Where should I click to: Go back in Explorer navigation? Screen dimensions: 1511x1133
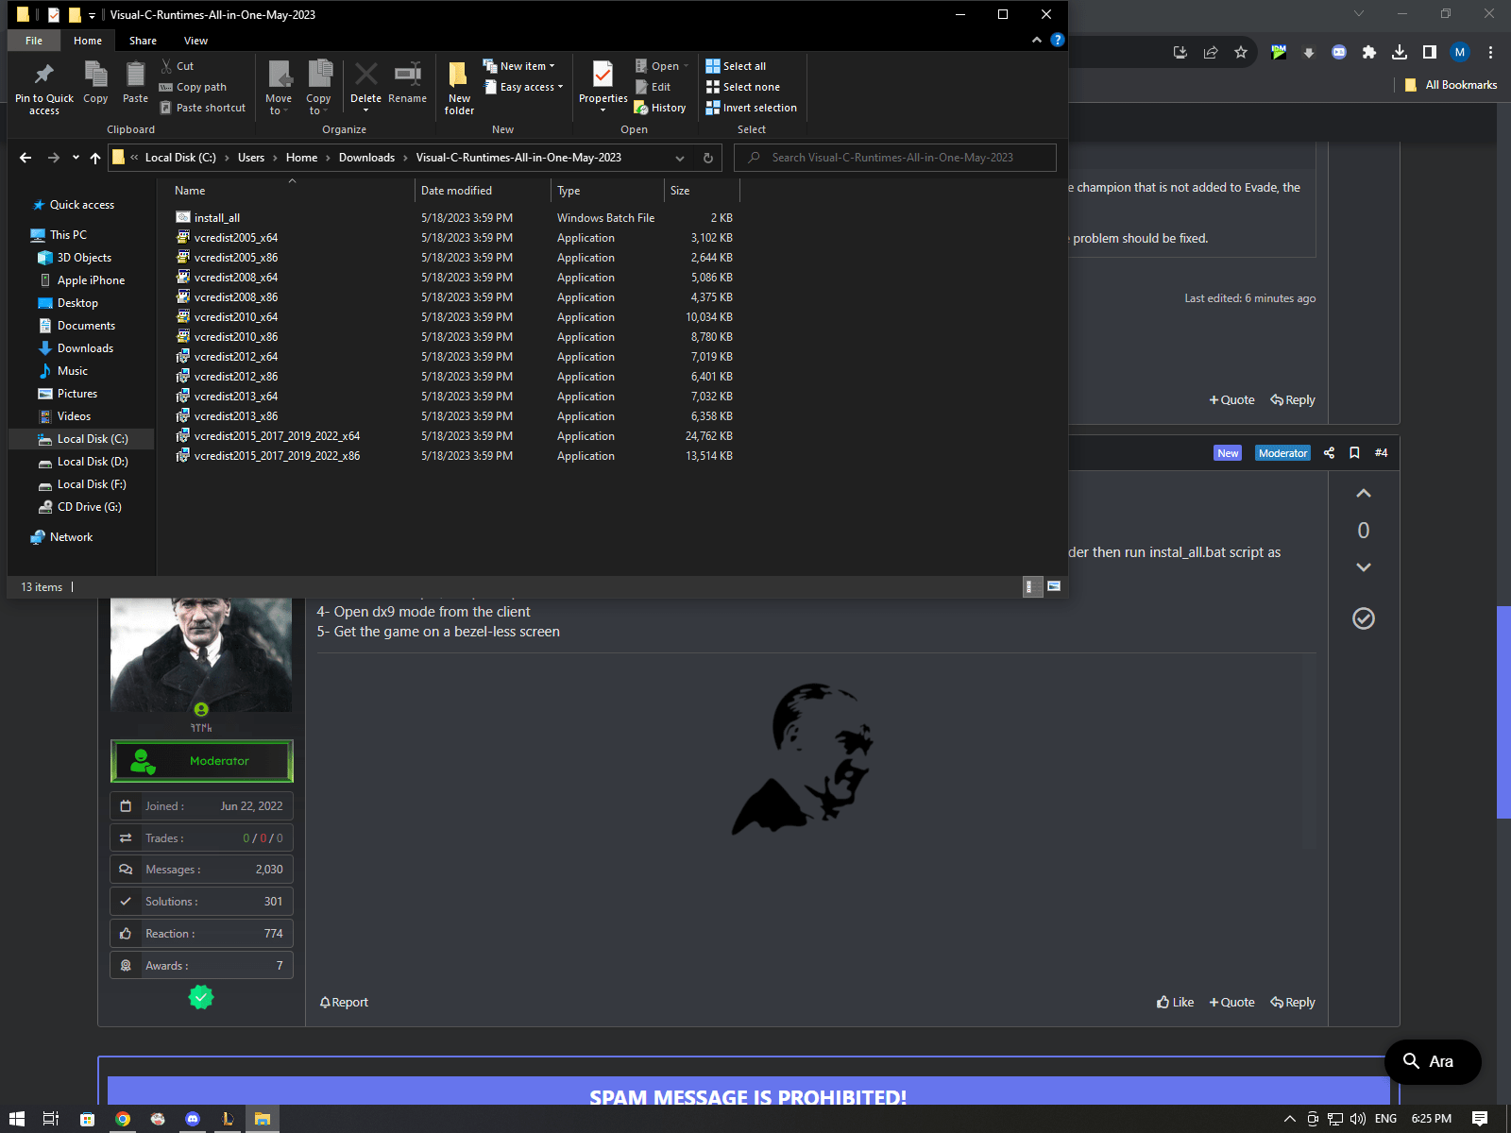[25, 158]
